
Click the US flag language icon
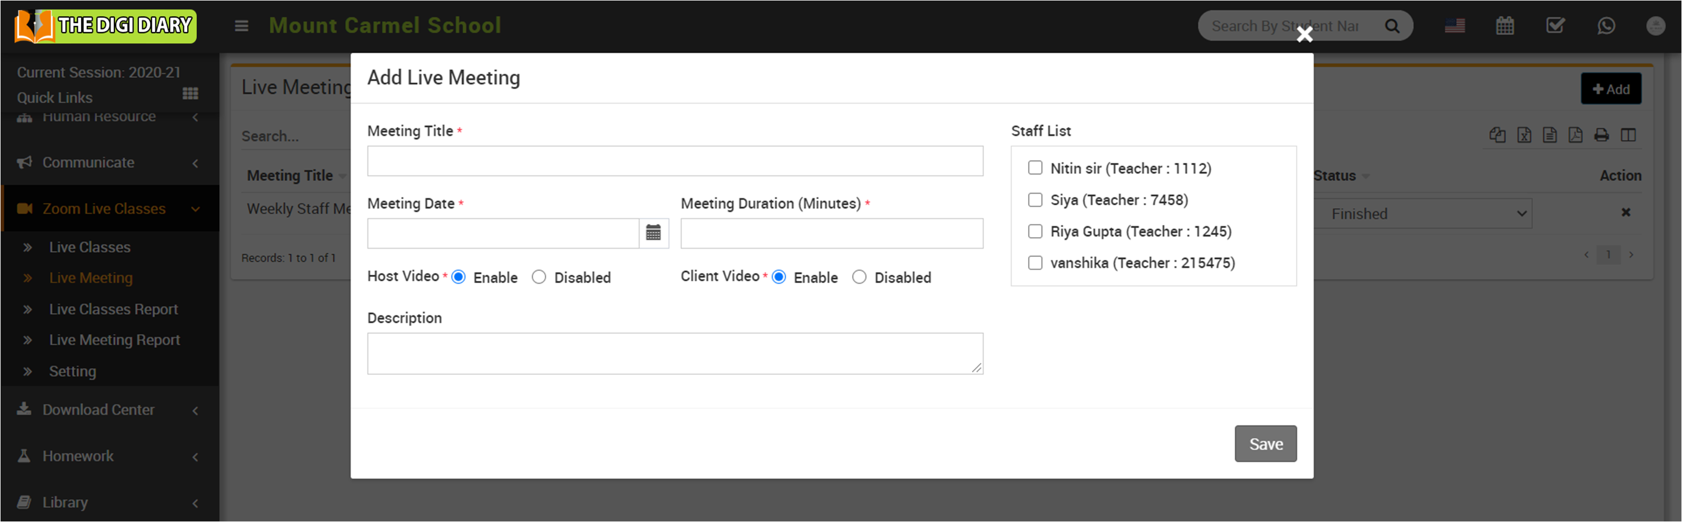(x=1454, y=26)
